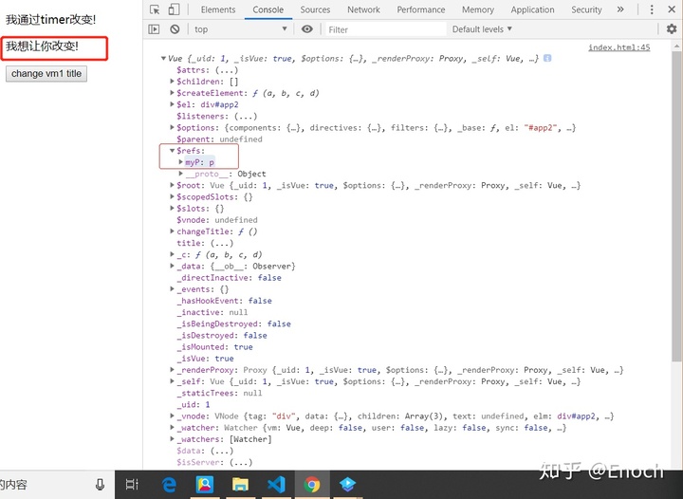Switch to Chrome in the taskbar
This screenshot has height=499, width=683.
coord(312,484)
